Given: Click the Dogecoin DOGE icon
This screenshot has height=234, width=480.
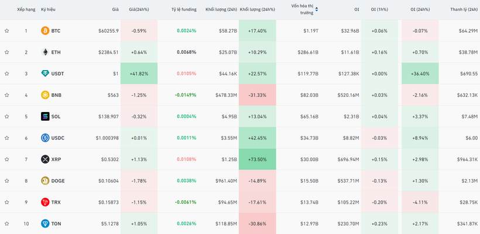Looking at the screenshot, I should point(45,181).
